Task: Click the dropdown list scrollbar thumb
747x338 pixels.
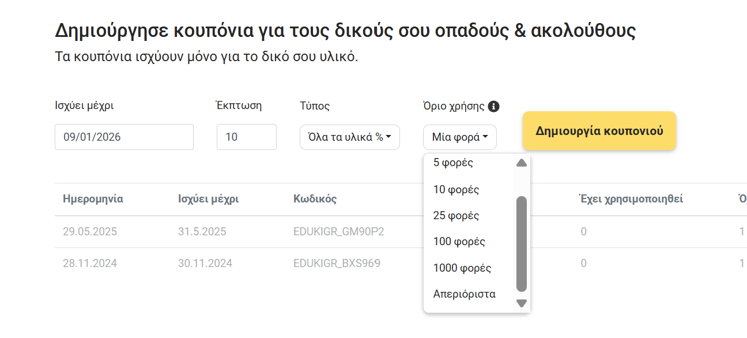Action: (522, 243)
